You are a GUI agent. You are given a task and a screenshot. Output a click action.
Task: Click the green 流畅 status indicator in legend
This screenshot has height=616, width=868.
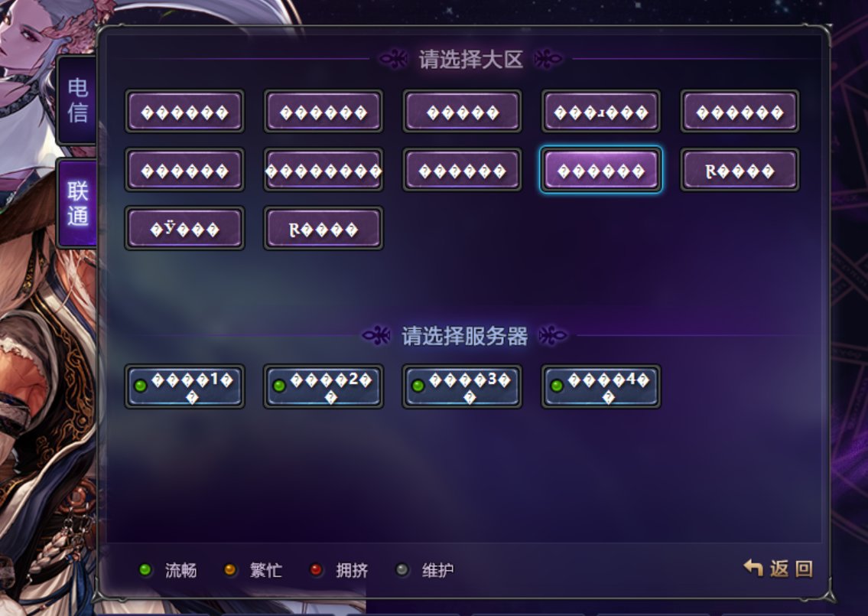145,569
